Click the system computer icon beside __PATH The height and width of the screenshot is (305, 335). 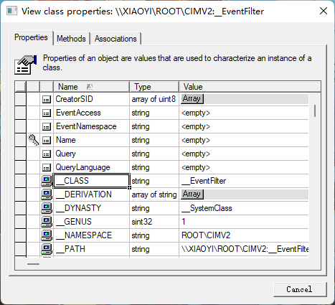pyautogui.click(x=47, y=249)
